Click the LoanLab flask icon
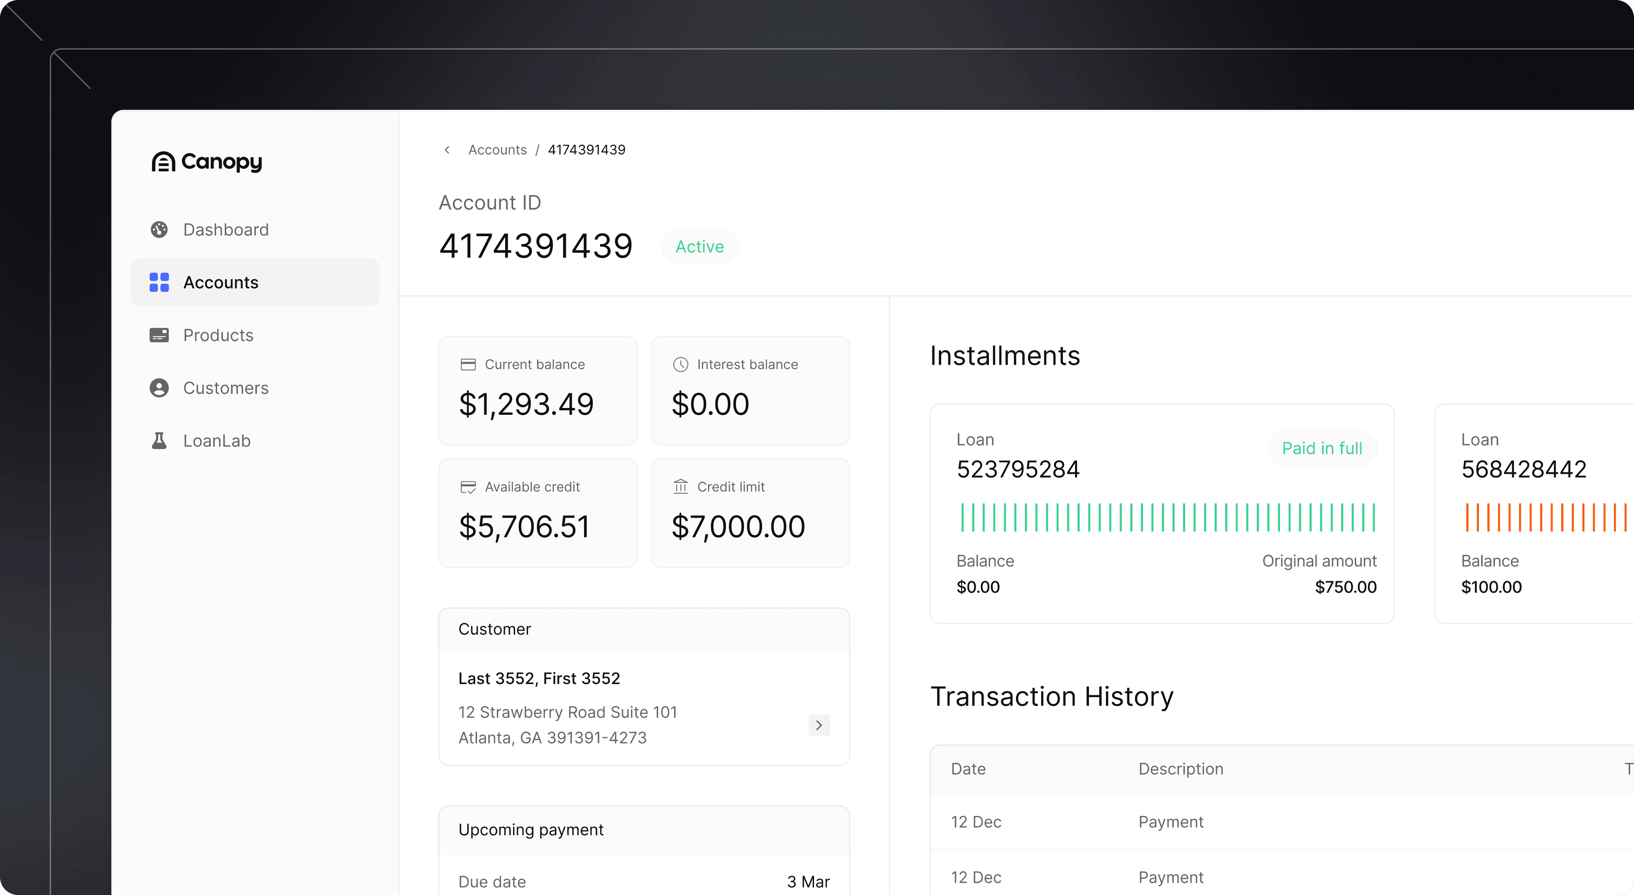The image size is (1634, 895). point(159,440)
